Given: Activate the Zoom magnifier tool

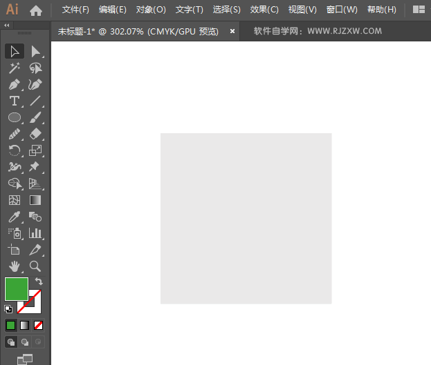Looking at the screenshot, I should pos(35,266).
